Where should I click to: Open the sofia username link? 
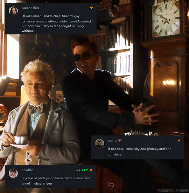click(x=112, y=140)
